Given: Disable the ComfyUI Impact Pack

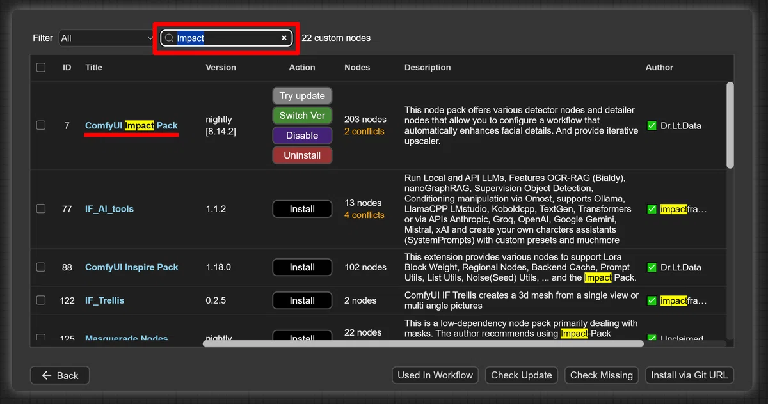Looking at the screenshot, I should click(x=302, y=136).
